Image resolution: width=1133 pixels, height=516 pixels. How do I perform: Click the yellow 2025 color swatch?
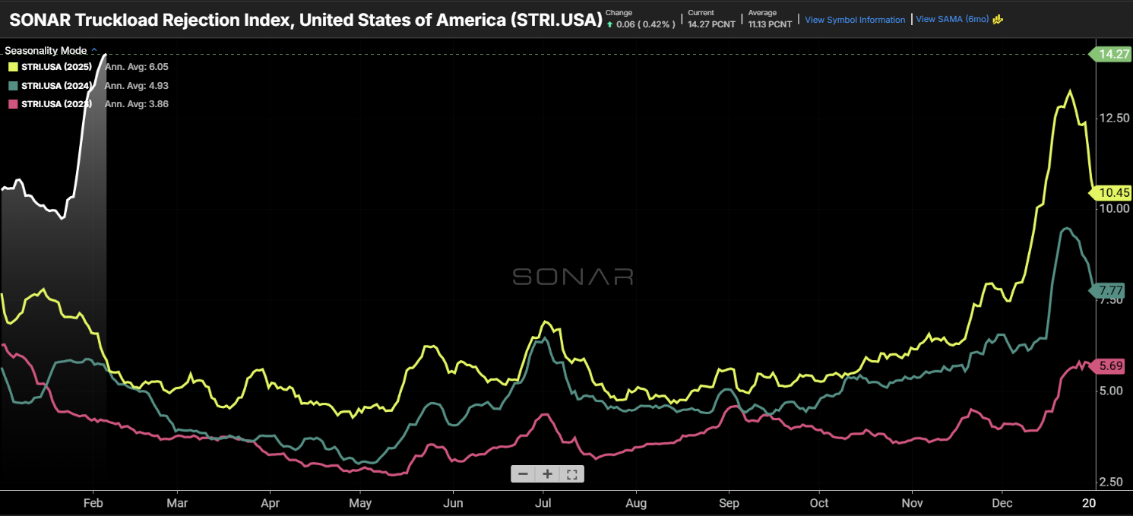tap(12, 67)
